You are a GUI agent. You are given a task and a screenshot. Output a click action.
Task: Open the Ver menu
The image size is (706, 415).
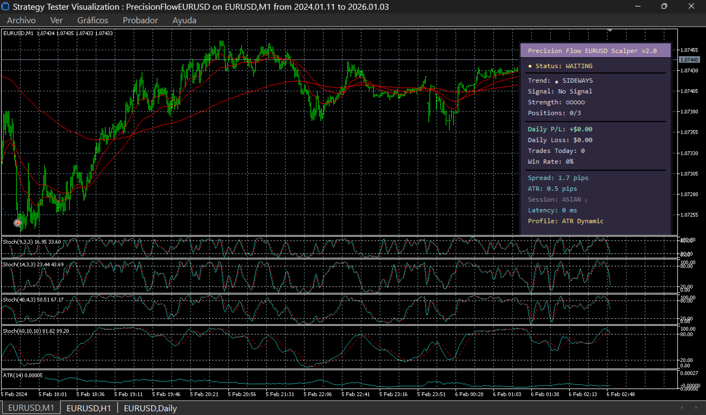56,21
